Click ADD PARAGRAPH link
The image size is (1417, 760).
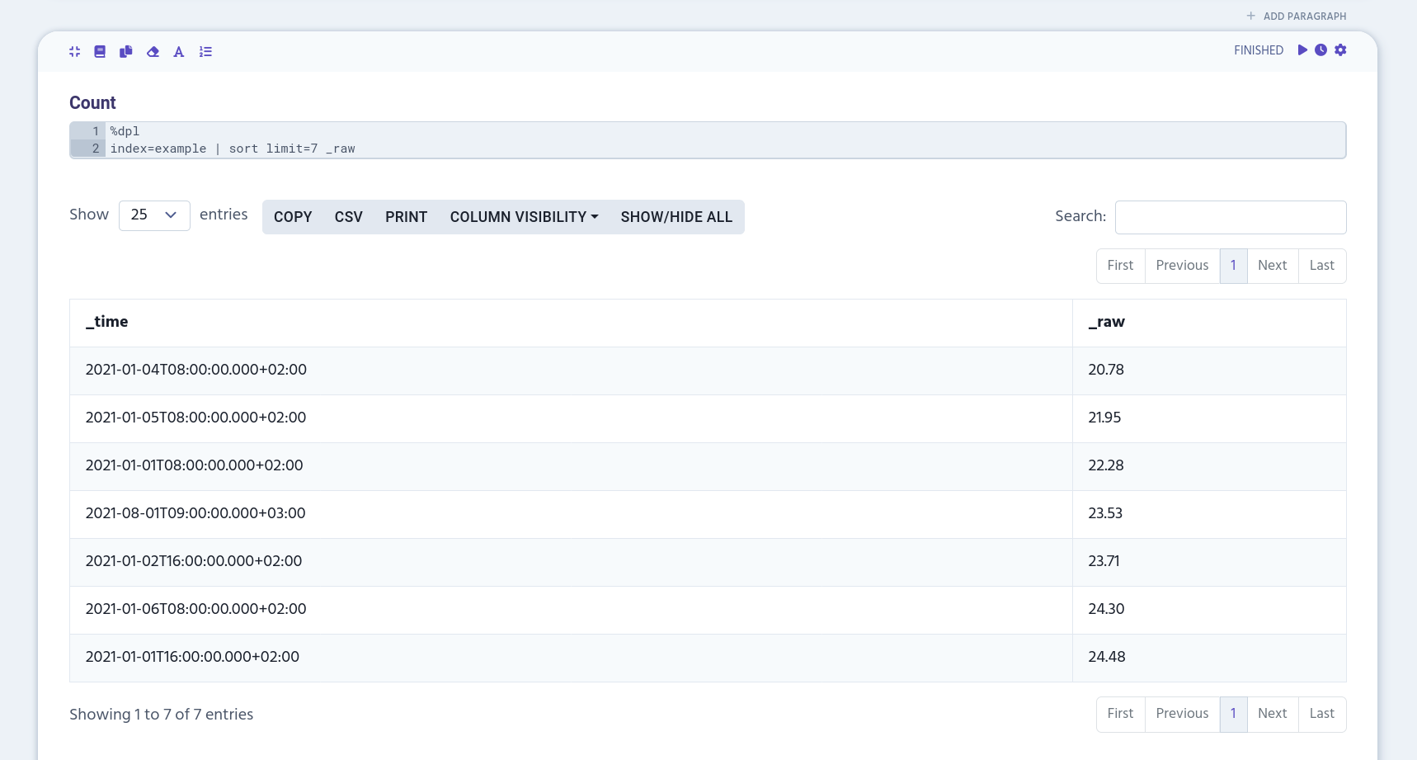(x=1297, y=16)
